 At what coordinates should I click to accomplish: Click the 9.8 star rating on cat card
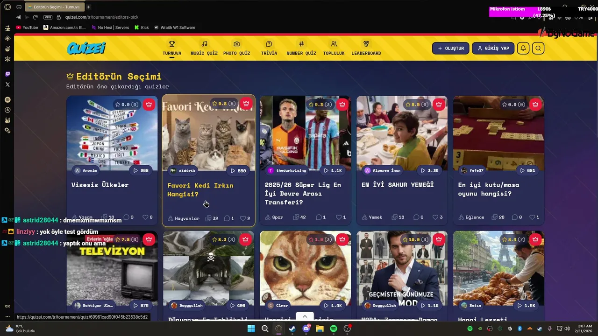tap(224, 104)
